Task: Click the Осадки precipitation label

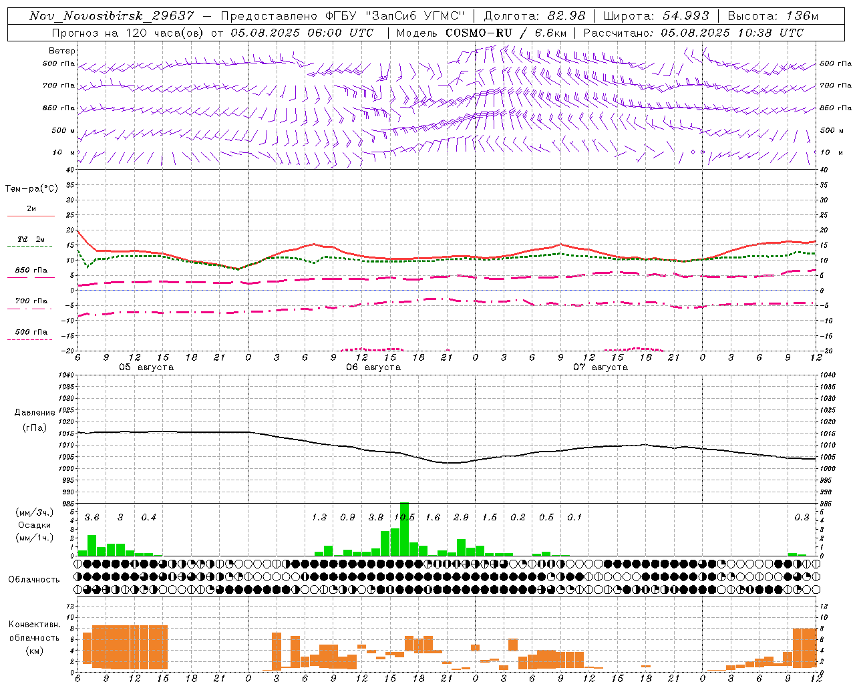Action: point(35,525)
